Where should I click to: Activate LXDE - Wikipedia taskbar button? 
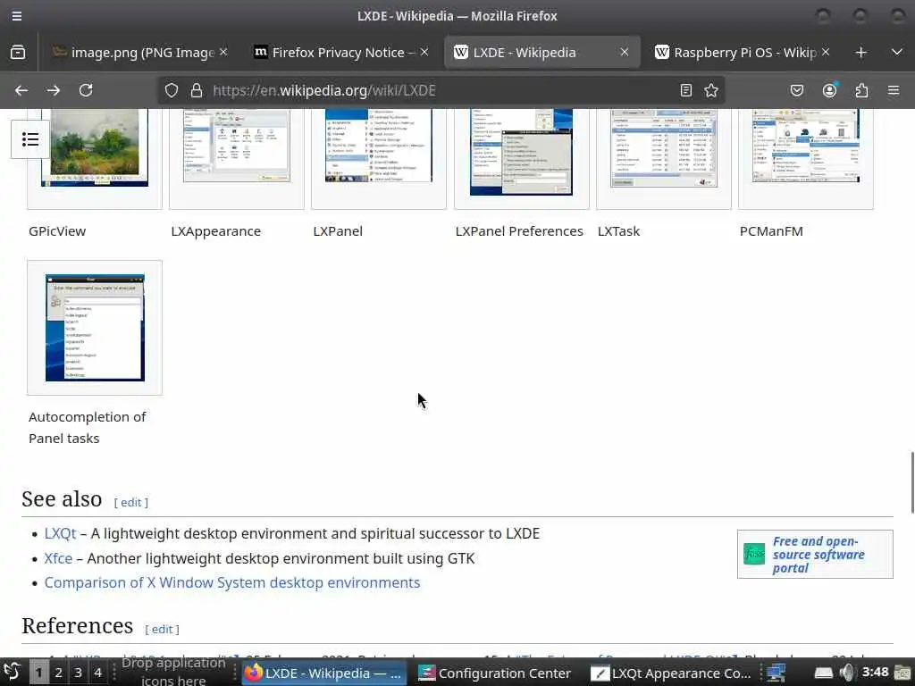click(x=323, y=673)
